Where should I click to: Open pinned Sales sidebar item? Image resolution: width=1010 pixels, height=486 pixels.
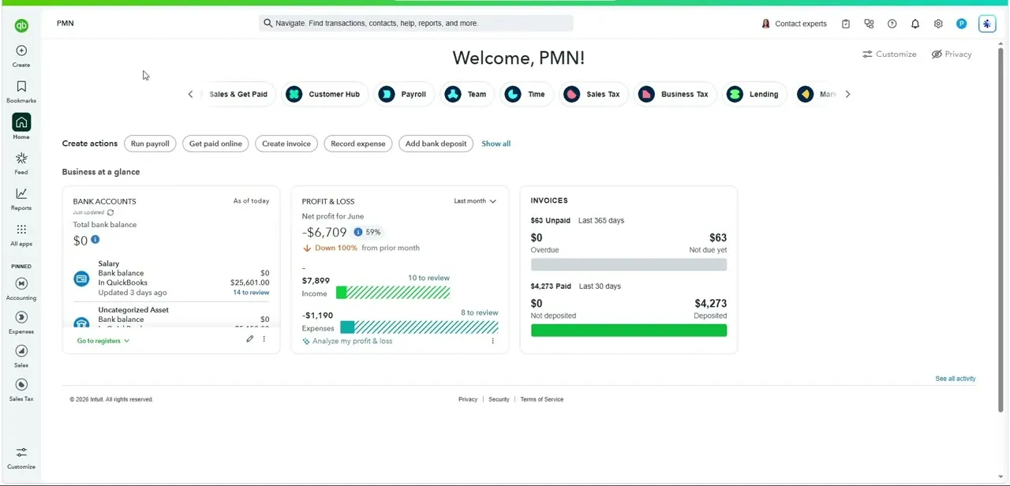pyautogui.click(x=21, y=357)
